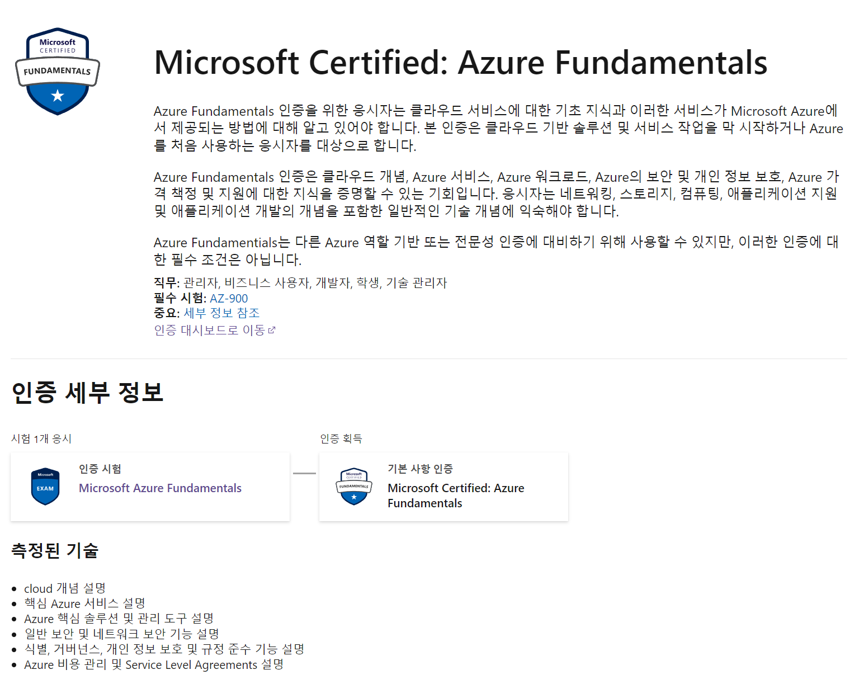Click the Microsoft Certified Fundamentals badge

[x=58, y=71]
